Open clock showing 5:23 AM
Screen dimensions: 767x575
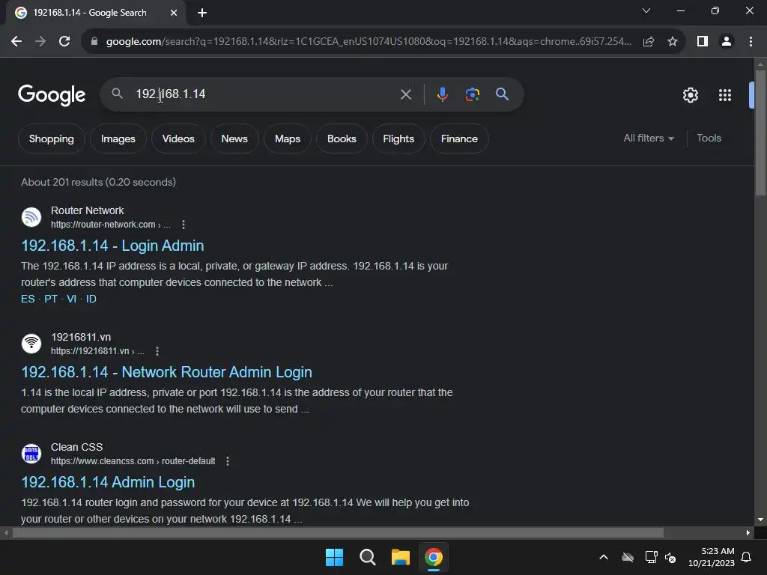[712, 557]
